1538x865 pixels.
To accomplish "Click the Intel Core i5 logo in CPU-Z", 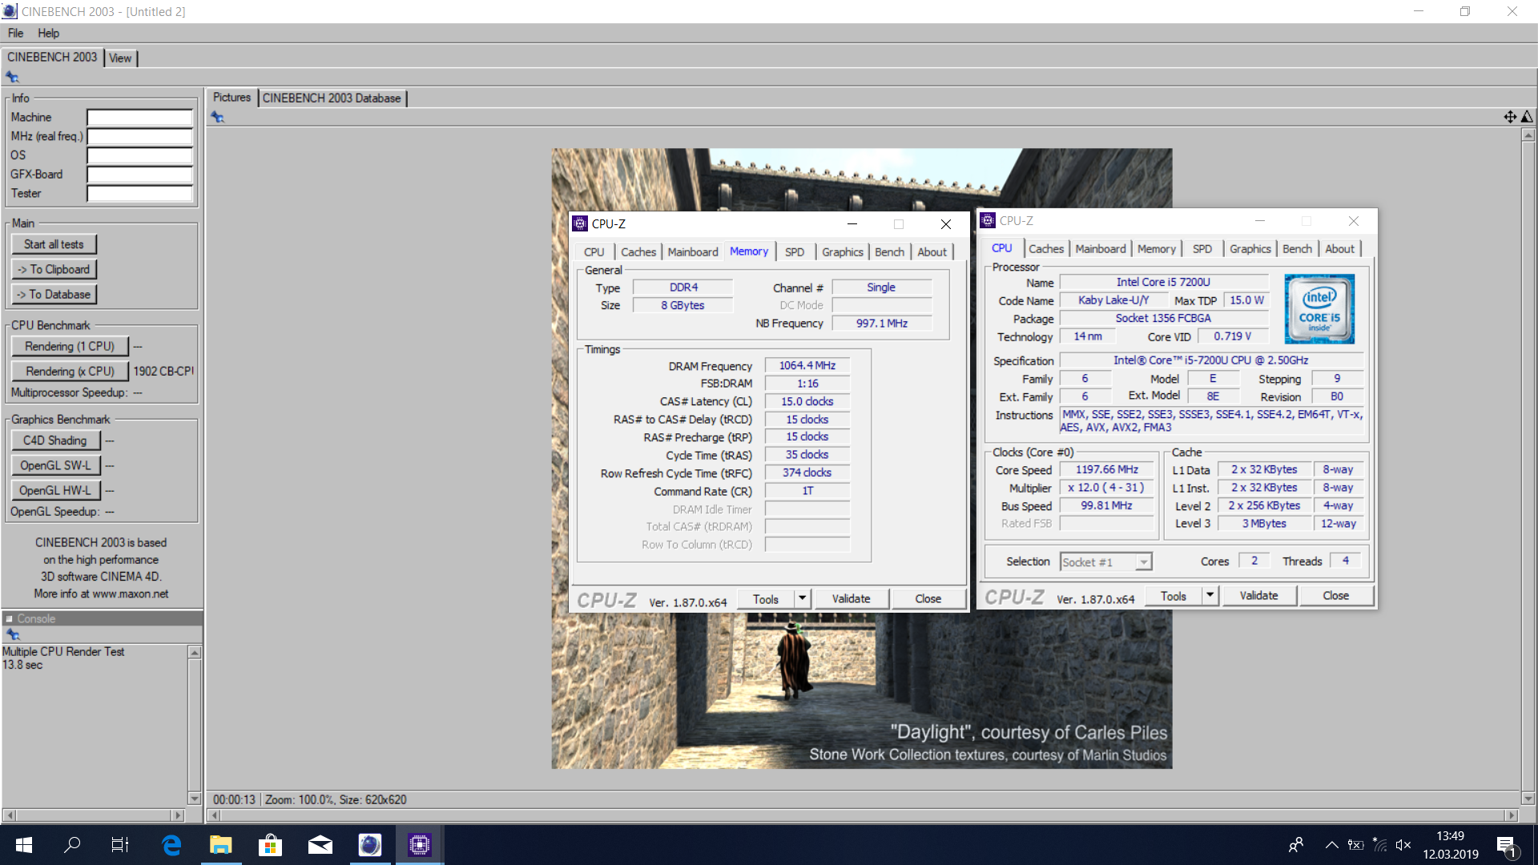I will (1319, 309).
